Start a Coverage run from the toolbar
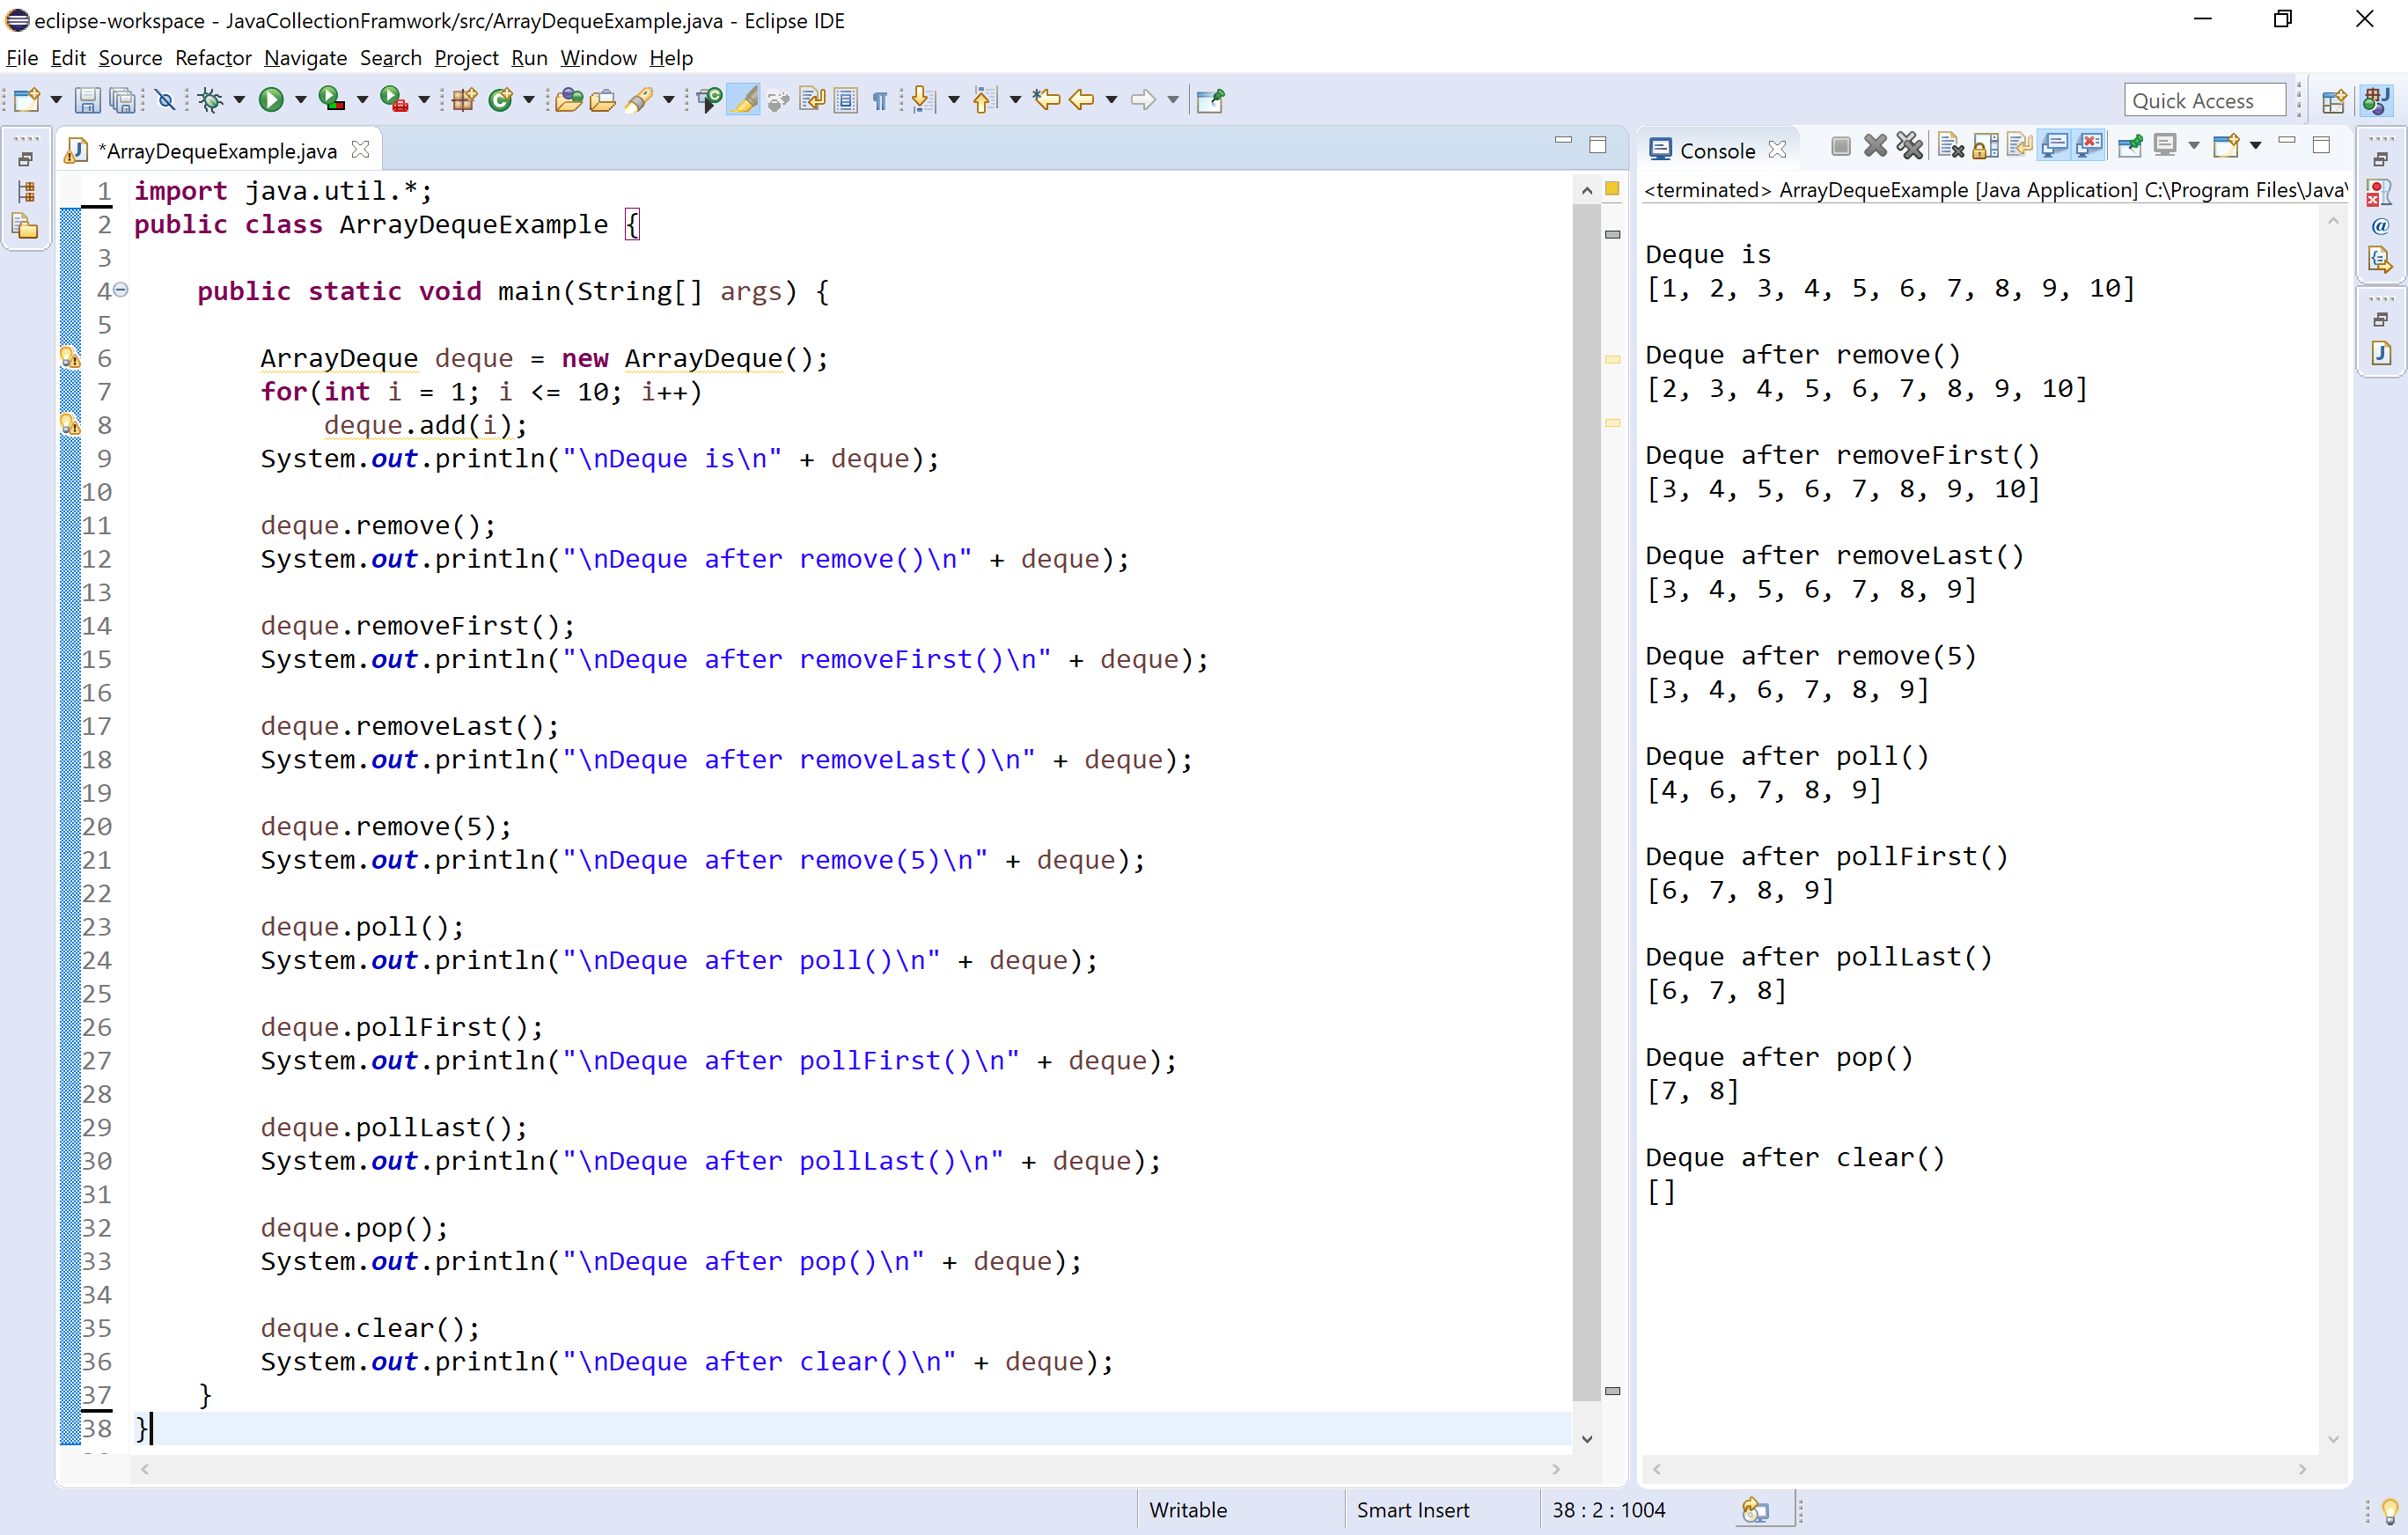The height and width of the screenshot is (1535, 2408). (x=330, y=99)
